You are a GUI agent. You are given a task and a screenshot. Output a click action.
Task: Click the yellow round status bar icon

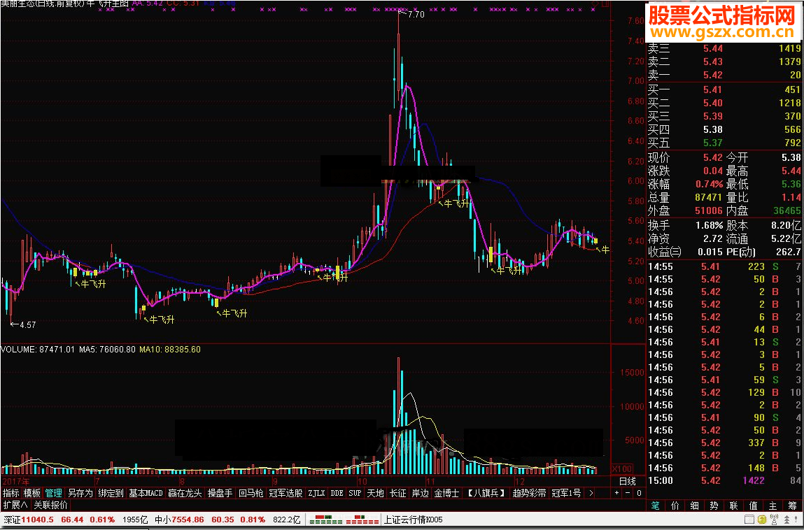(x=762, y=520)
